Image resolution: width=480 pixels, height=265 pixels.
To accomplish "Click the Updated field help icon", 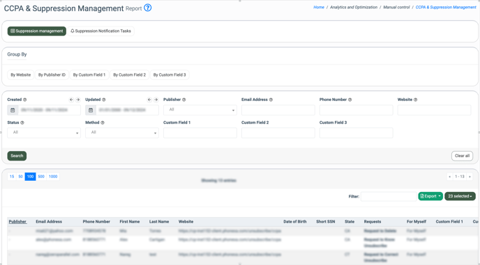I will click(104, 100).
